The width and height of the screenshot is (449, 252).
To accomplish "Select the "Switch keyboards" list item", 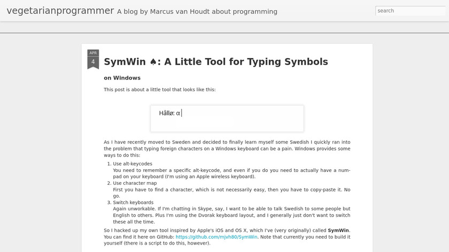I will (133, 202).
